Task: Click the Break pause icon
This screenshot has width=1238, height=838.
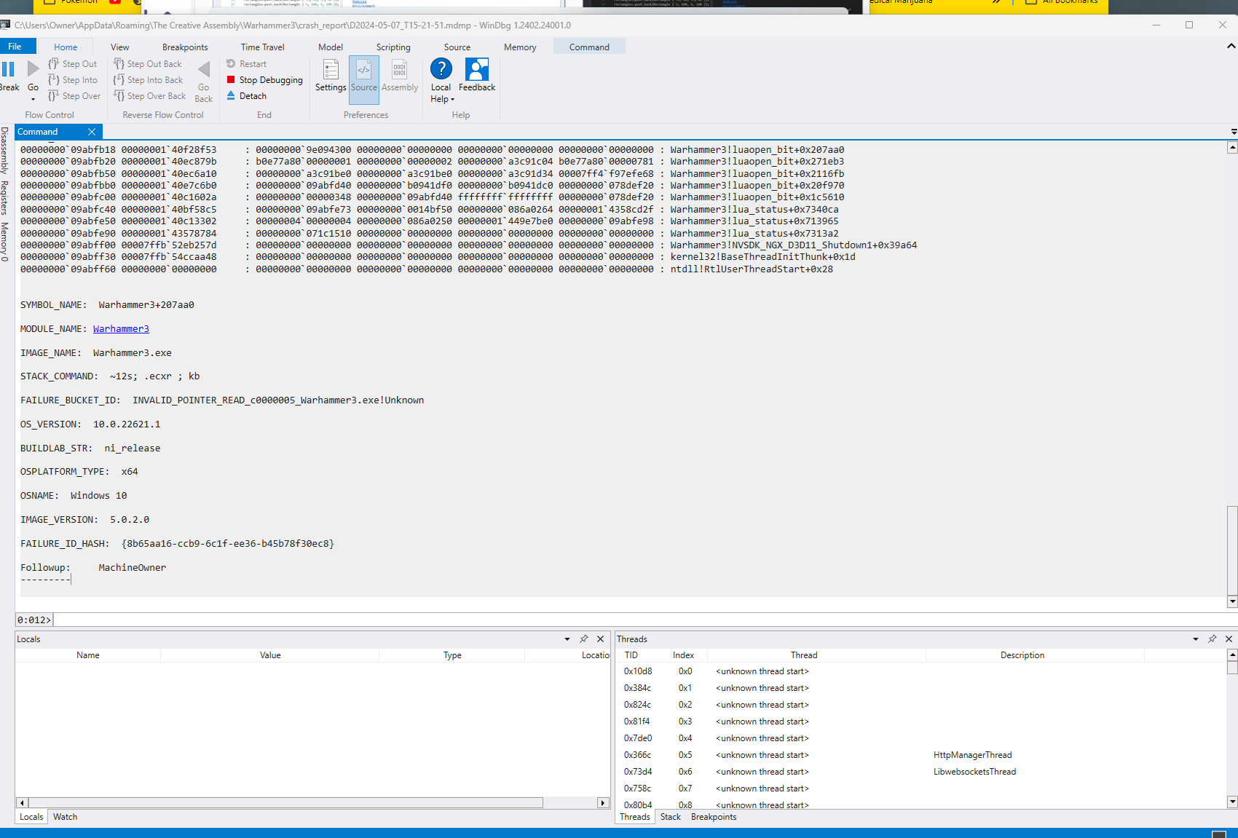Action: click(x=8, y=70)
